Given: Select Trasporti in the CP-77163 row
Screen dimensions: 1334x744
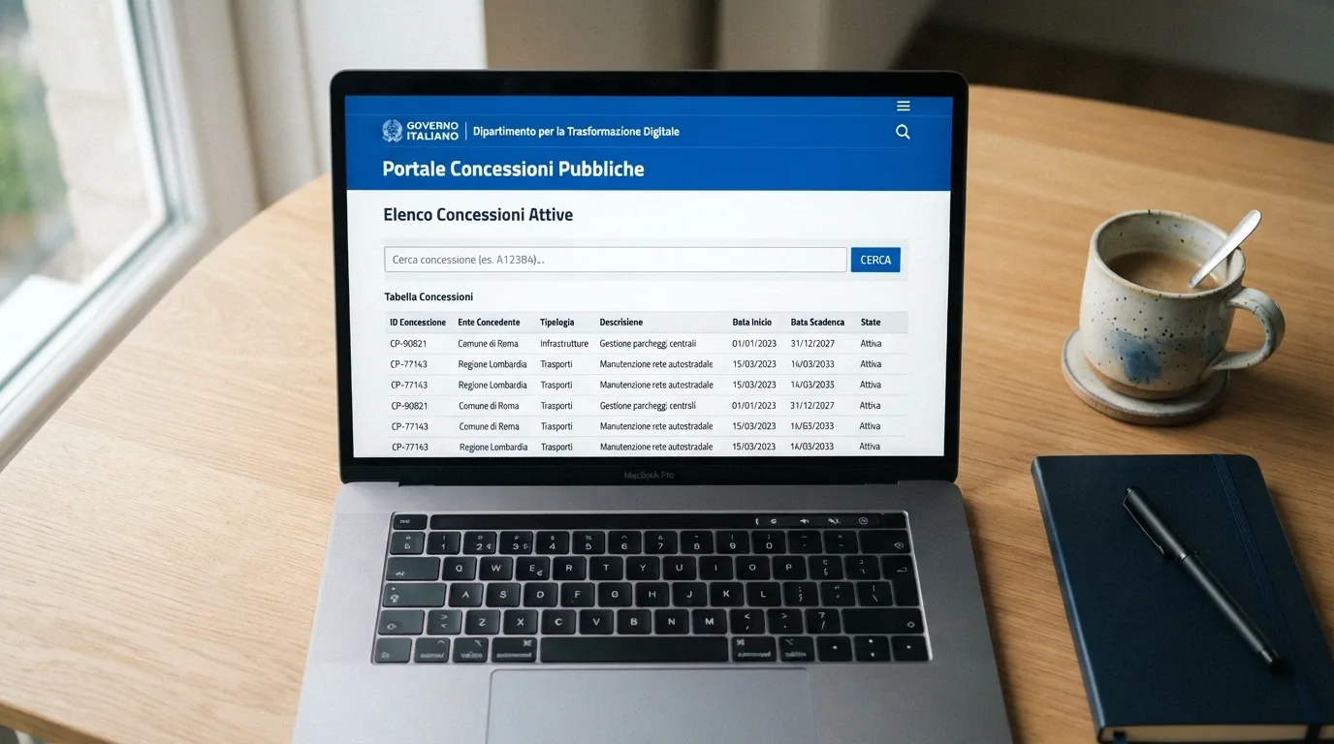Looking at the screenshot, I should 556,448.
